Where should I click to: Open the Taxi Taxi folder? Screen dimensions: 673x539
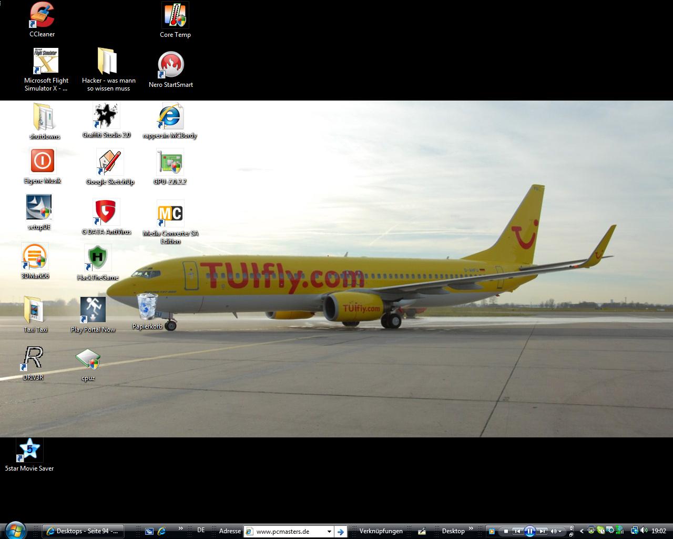(35, 315)
